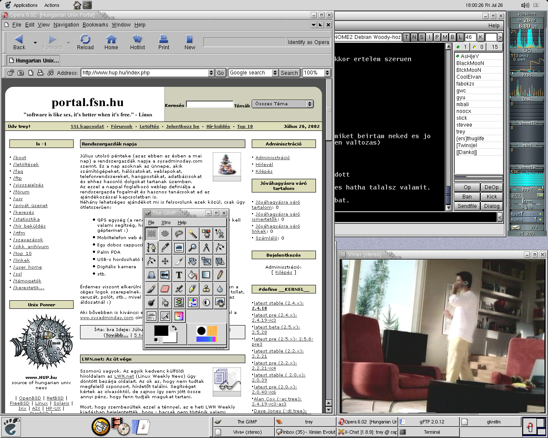Select the Ellipse Select tool in GIMP
Viewport: 548px width, 438px height.
point(165,234)
